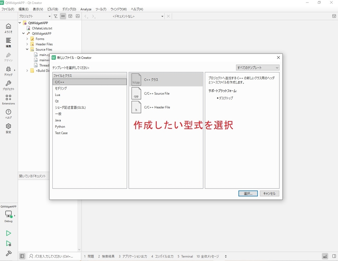Open the デザイン (Design) mode
This screenshot has height=261, width=338.
click(x=8, y=57)
